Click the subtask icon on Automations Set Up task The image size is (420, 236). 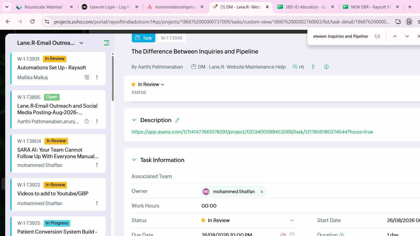tap(87, 78)
